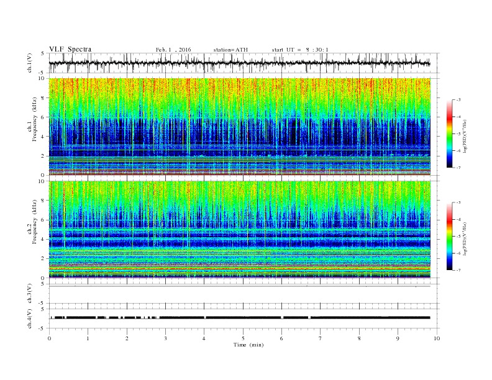Click the "-7" label on ch.2 color bar

tap(458, 270)
